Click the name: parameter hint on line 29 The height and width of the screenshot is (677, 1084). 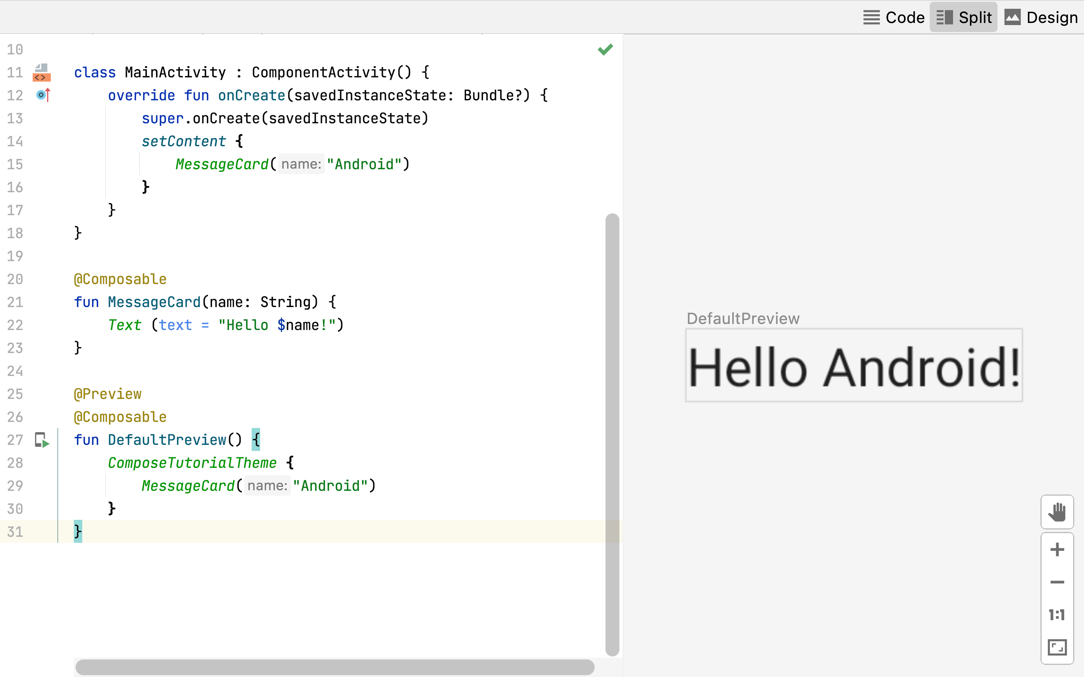267,486
